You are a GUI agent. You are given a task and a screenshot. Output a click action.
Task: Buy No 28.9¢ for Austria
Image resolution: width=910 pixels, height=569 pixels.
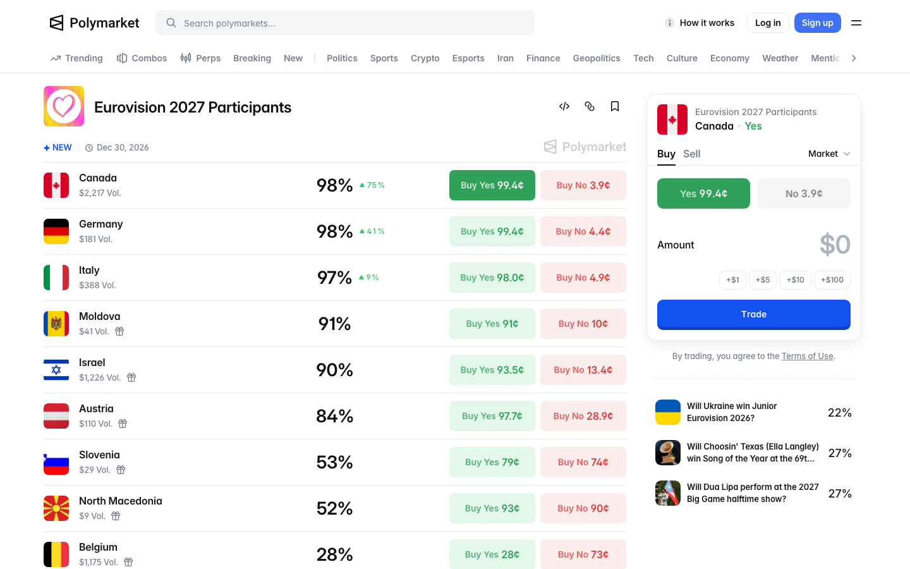point(583,416)
